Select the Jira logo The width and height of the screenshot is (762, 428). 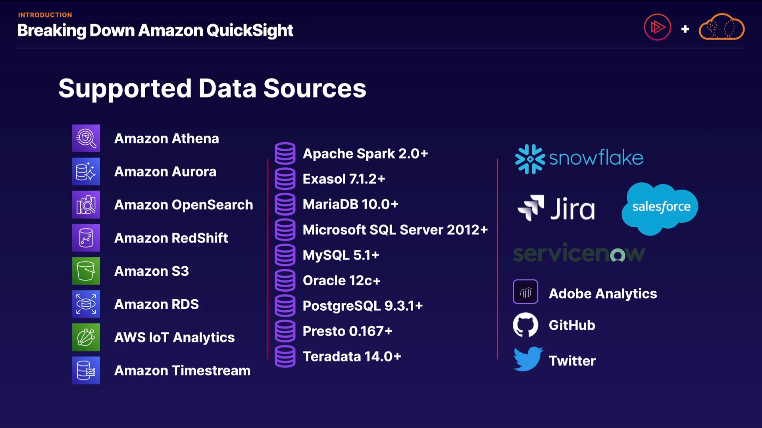click(x=556, y=208)
